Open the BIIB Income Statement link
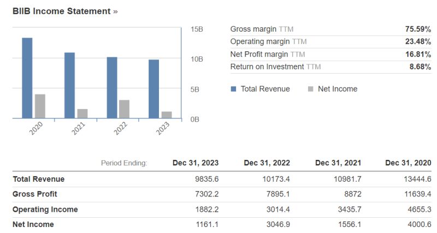Viewport: 437px width, 233px height. pyautogui.click(x=65, y=11)
